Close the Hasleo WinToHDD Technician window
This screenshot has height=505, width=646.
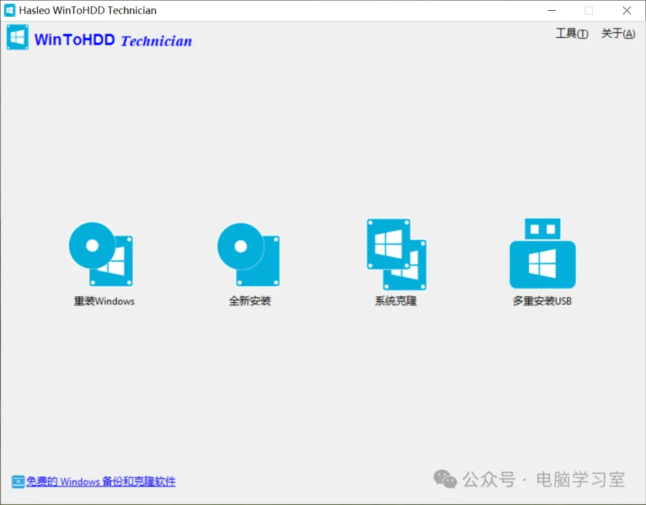(627, 10)
